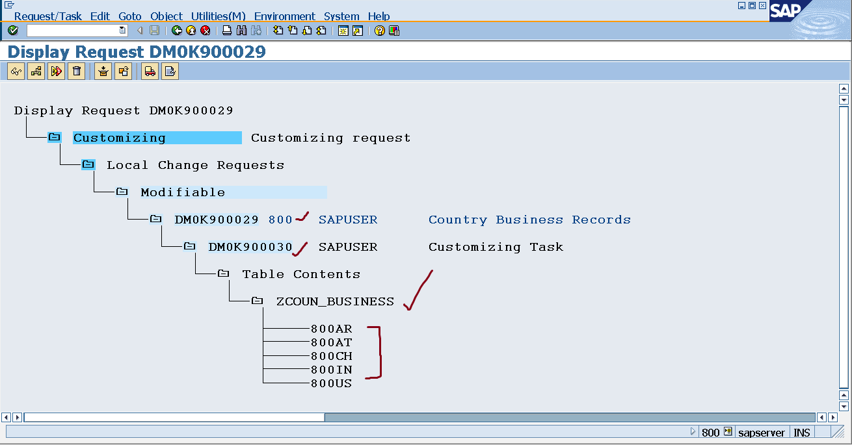The width and height of the screenshot is (852, 445).
Task: Collapse the Customizing folder node
Action: tap(55, 137)
